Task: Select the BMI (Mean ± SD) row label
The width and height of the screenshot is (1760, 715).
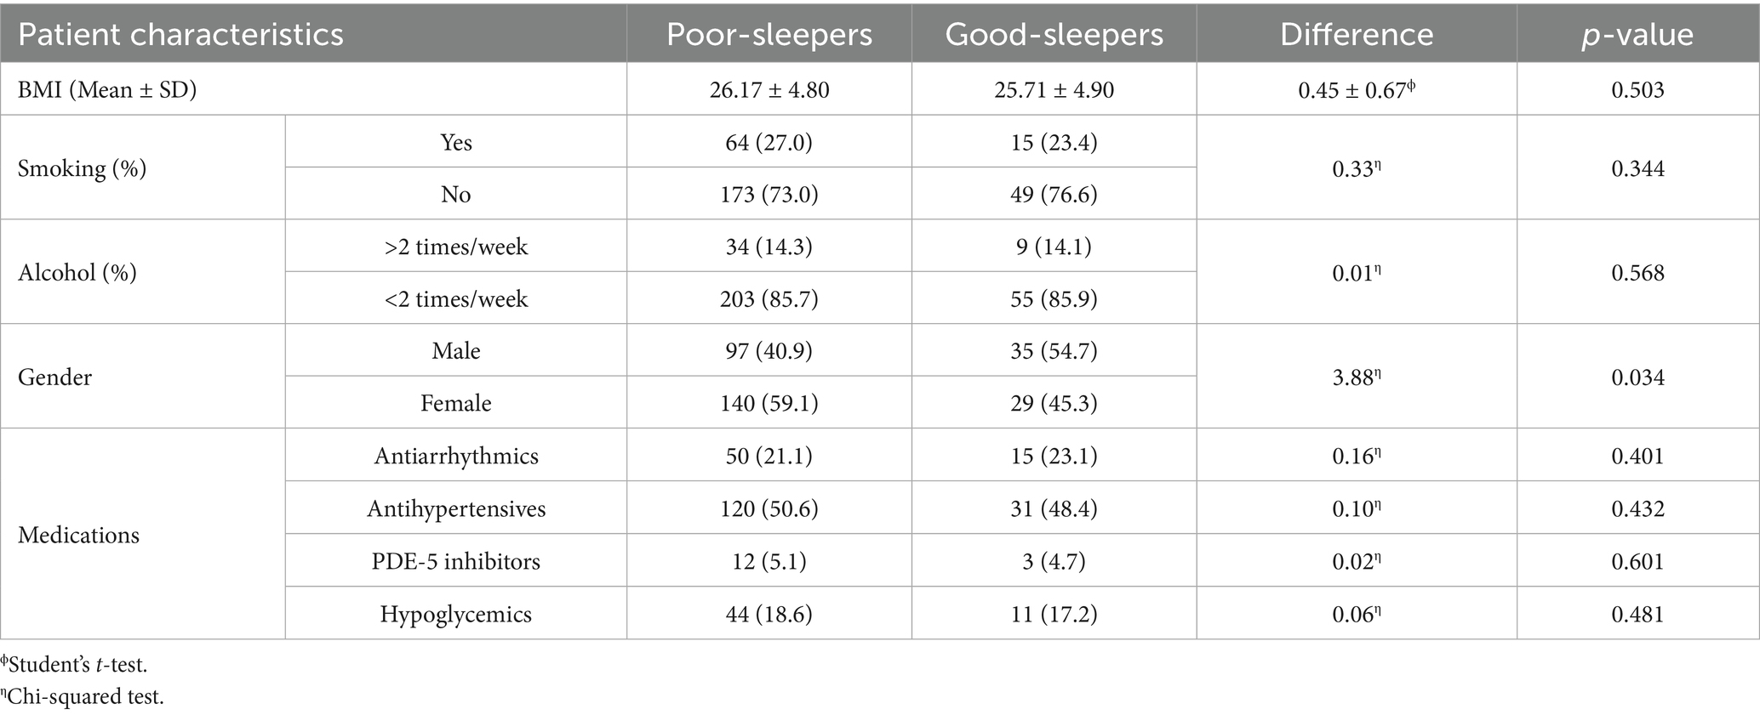Action: click(x=107, y=89)
